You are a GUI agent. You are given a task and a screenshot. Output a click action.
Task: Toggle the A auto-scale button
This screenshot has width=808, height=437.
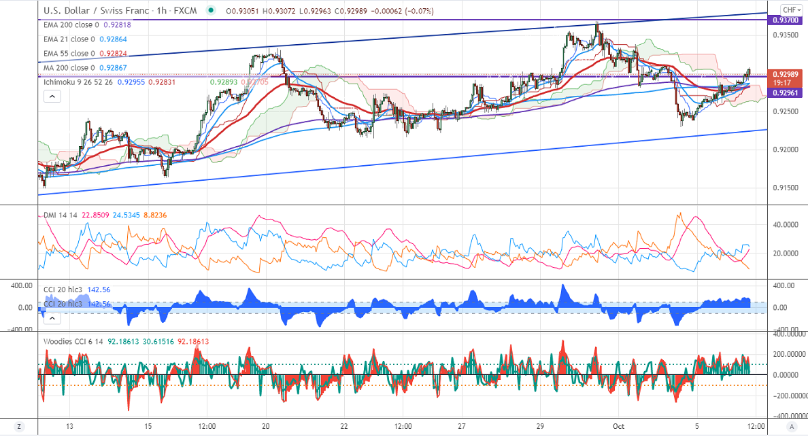[x=791, y=426]
